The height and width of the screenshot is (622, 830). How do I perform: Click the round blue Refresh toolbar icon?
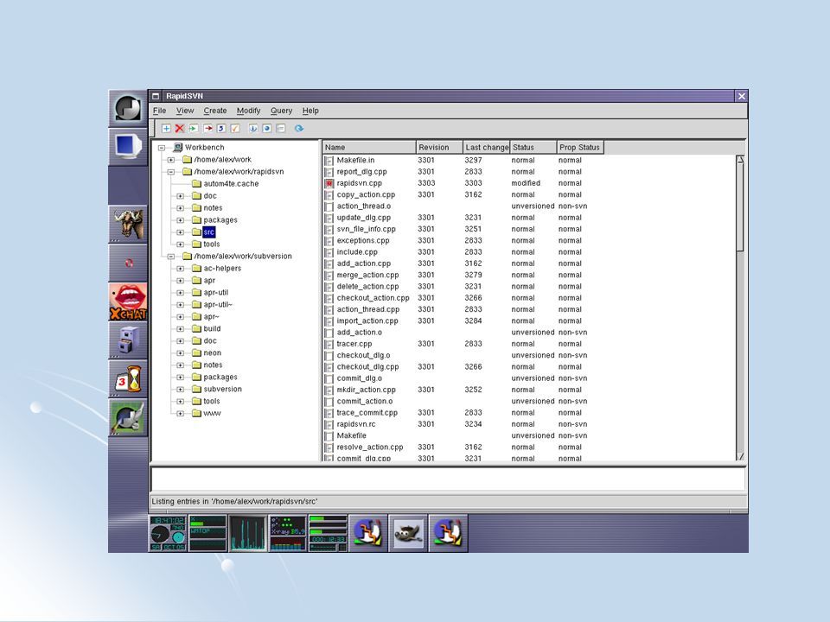(x=299, y=129)
